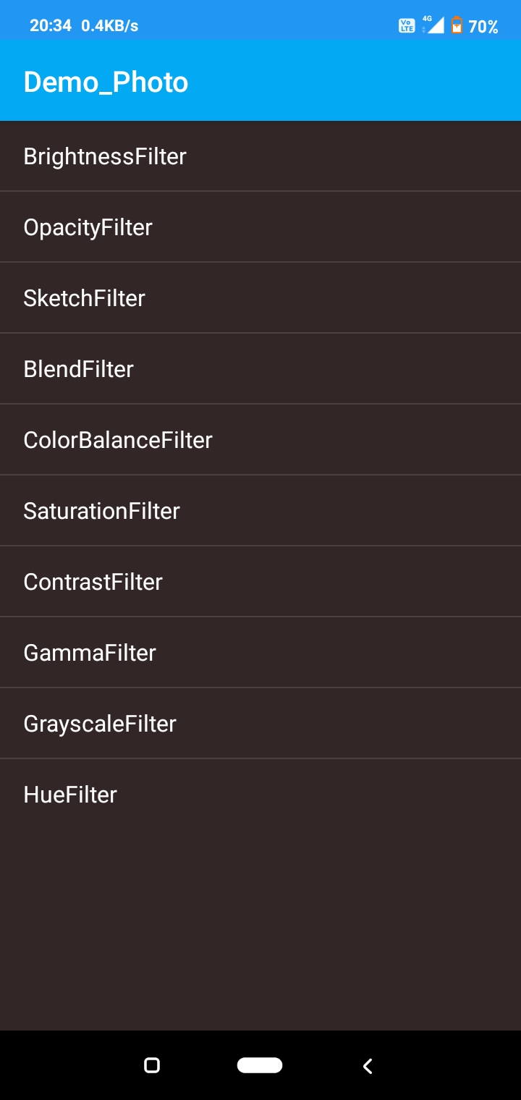Click the 4G signal strength icon
The height and width of the screenshot is (1100, 521).
pos(433,25)
